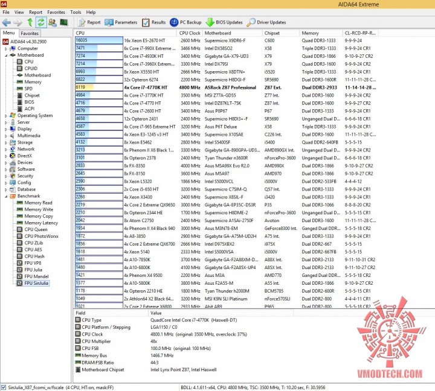Select the Chipset tree item
This screenshot has width=435, height=391.
coord(28,95)
